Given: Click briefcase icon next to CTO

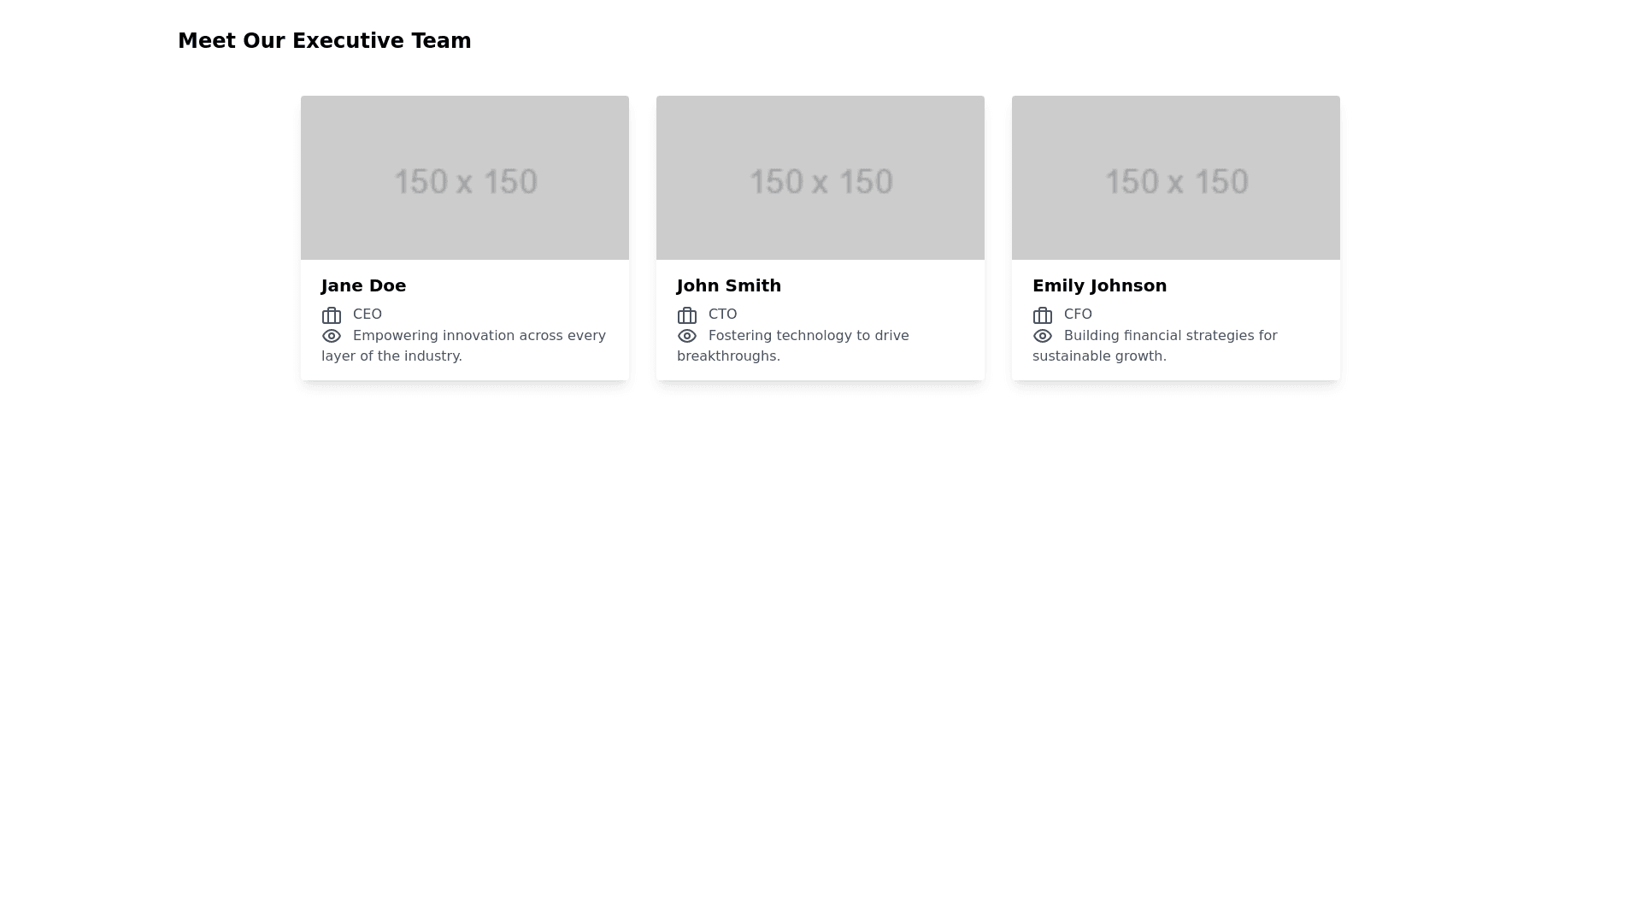Looking at the screenshot, I should tap(687, 315).
